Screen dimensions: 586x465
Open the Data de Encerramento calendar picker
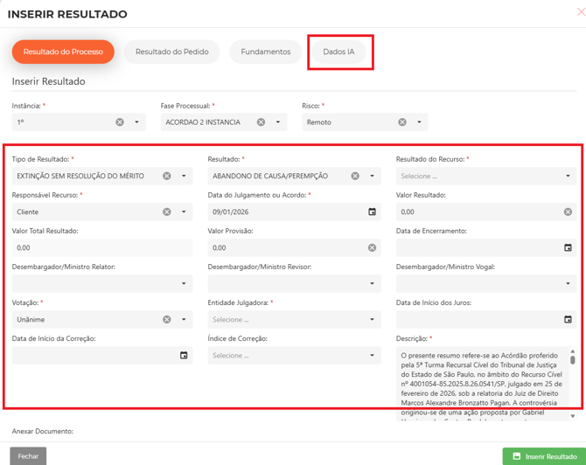click(568, 248)
